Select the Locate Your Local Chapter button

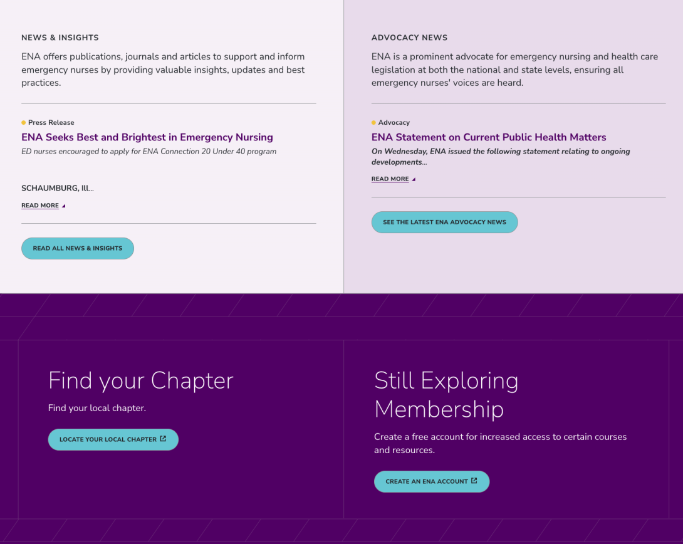click(x=113, y=439)
